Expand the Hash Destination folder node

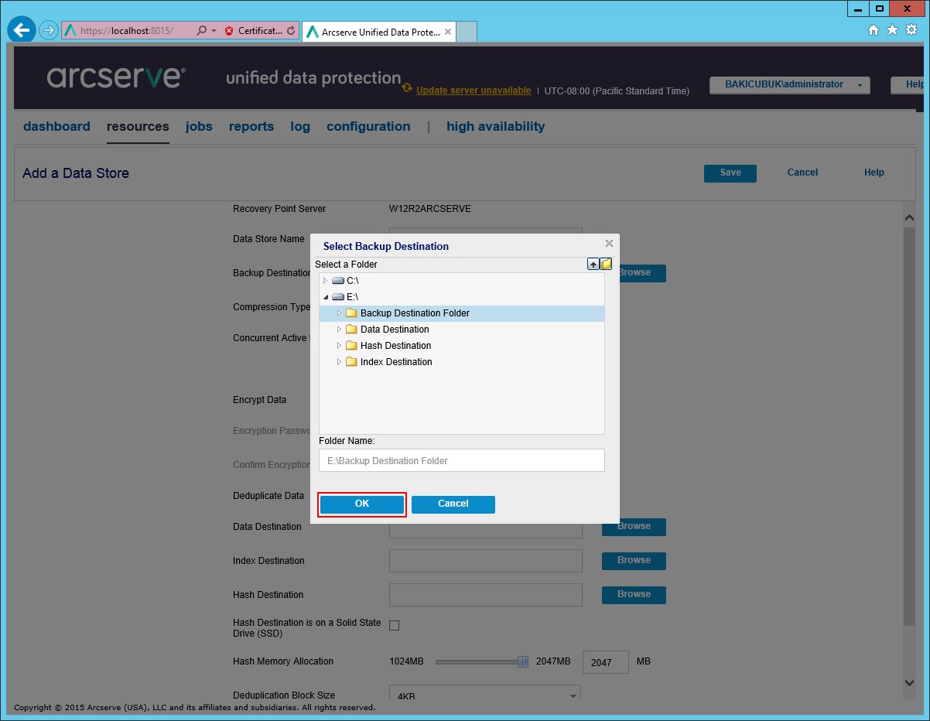pyautogui.click(x=339, y=346)
